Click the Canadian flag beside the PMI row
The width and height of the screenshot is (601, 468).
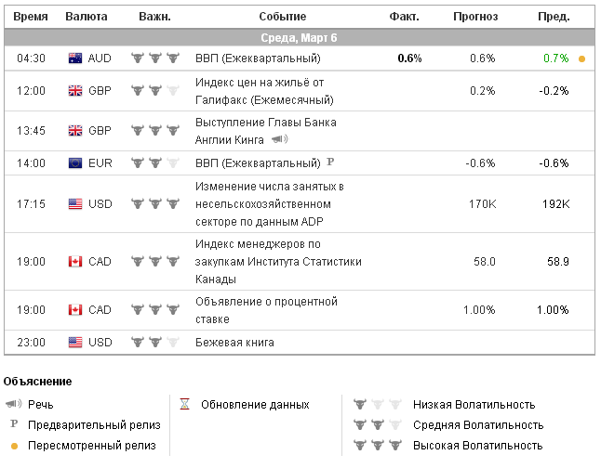point(76,262)
